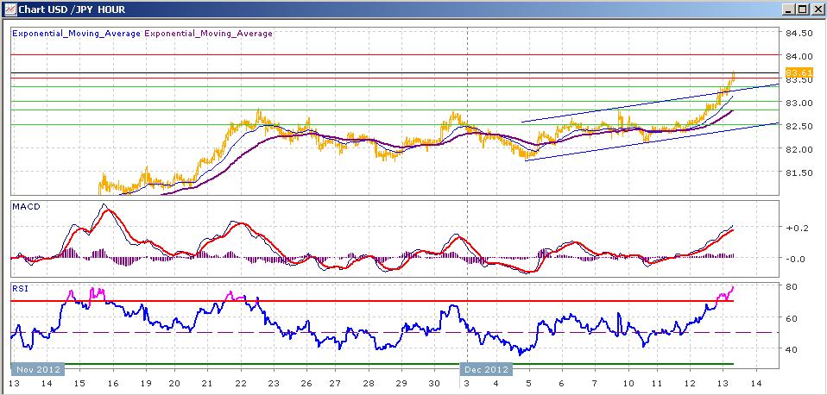The height and width of the screenshot is (395, 827).
Task: Click date label 5 on the time axis
Action: click(x=529, y=384)
